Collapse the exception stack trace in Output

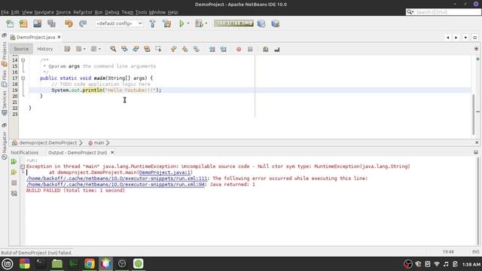[23, 166]
